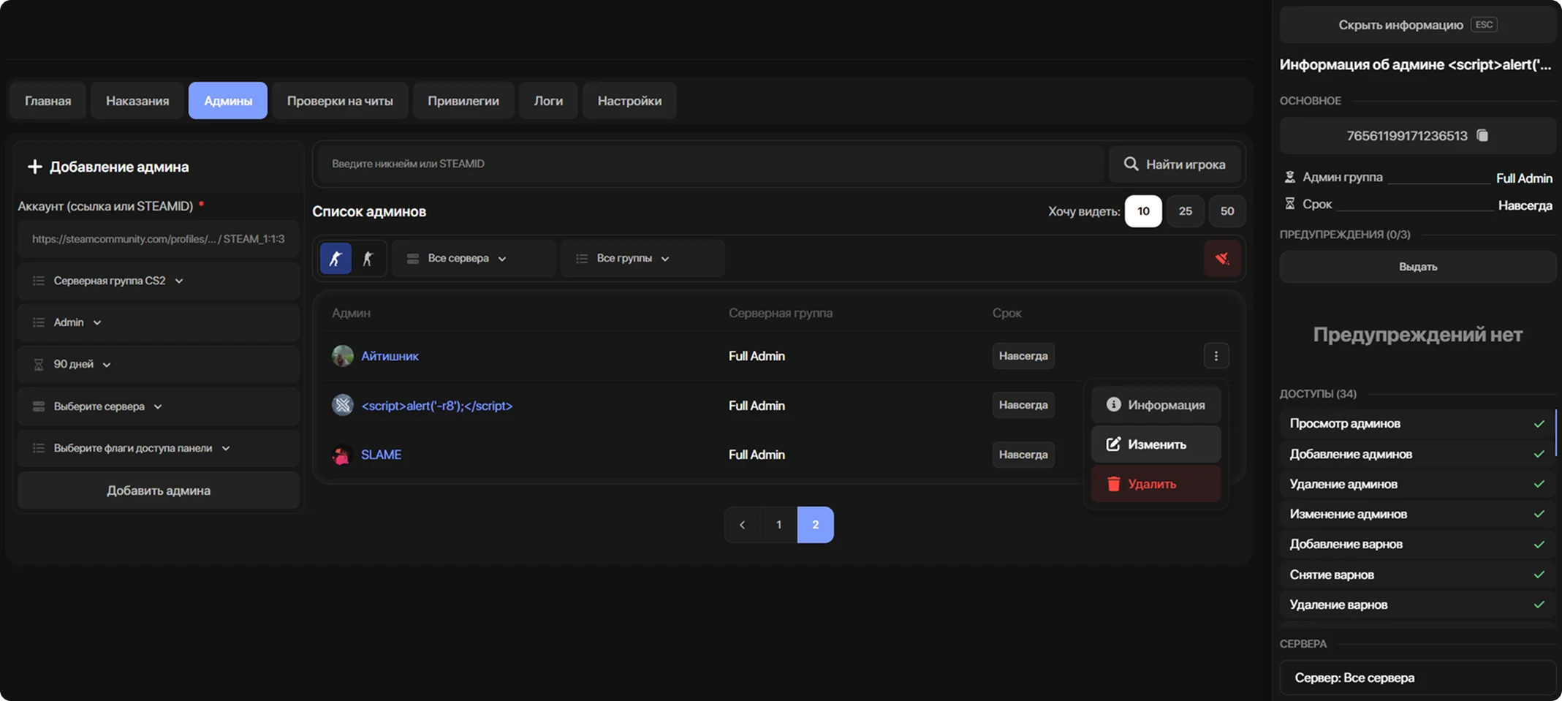The image size is (1562, 701).
Task: Click Скрыть информацию button
Action: pyautogui.click(x=1418, y=25)
